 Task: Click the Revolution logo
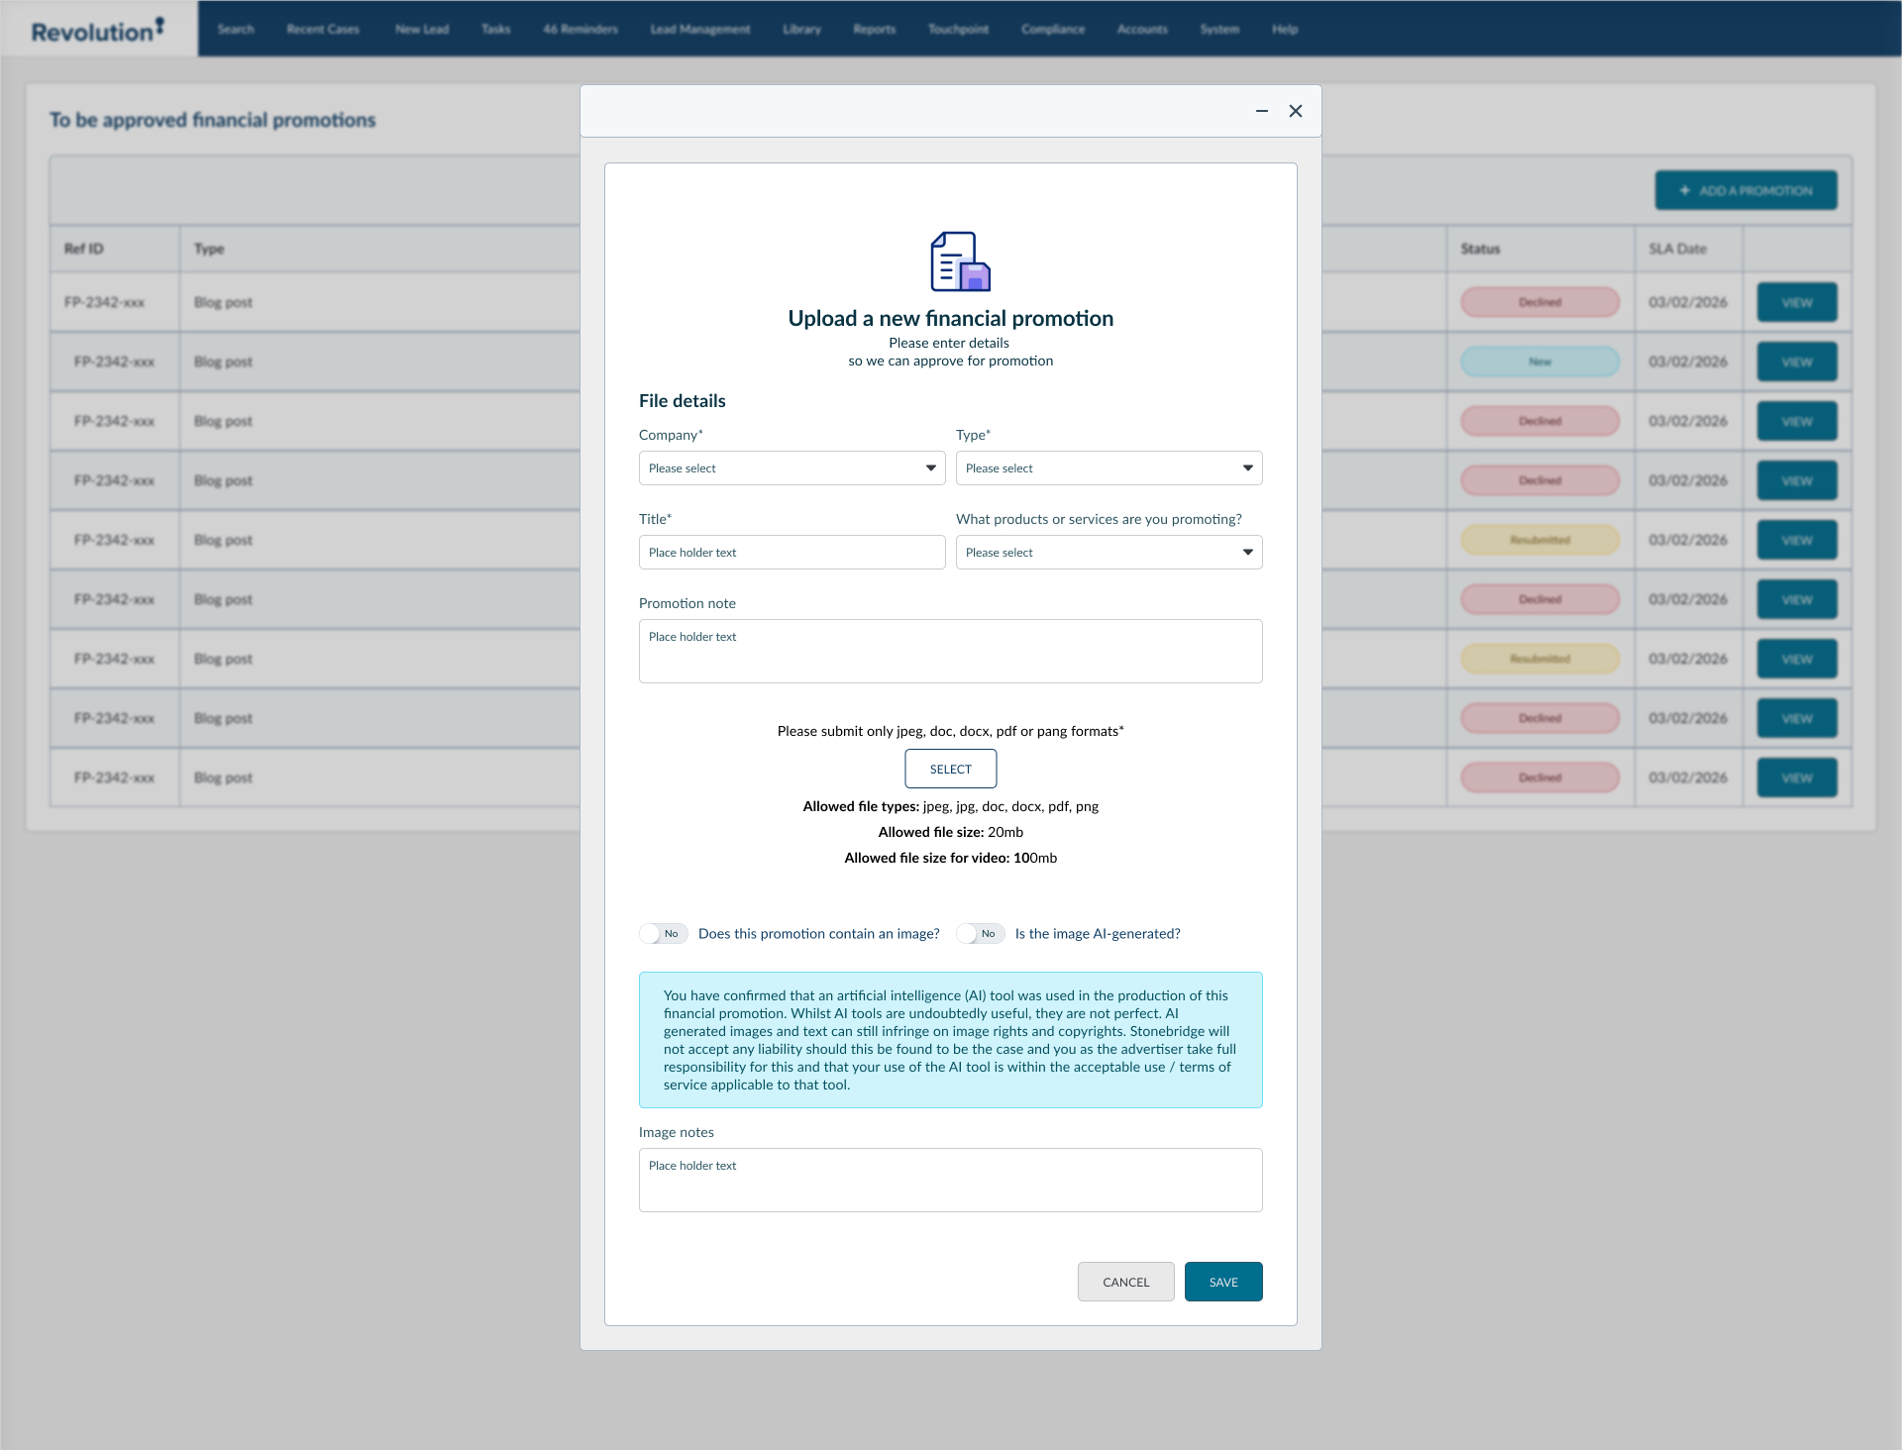point(95,29)
